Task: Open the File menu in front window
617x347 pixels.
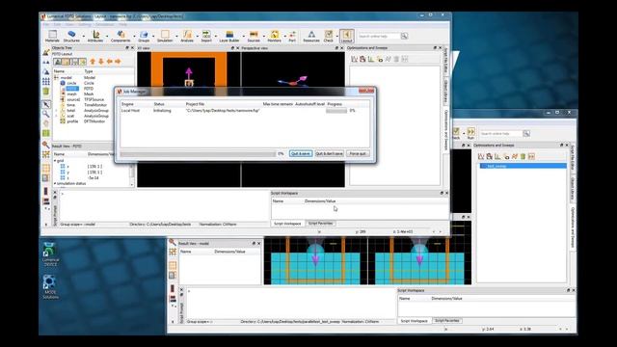Action: (x=46, y=24)
